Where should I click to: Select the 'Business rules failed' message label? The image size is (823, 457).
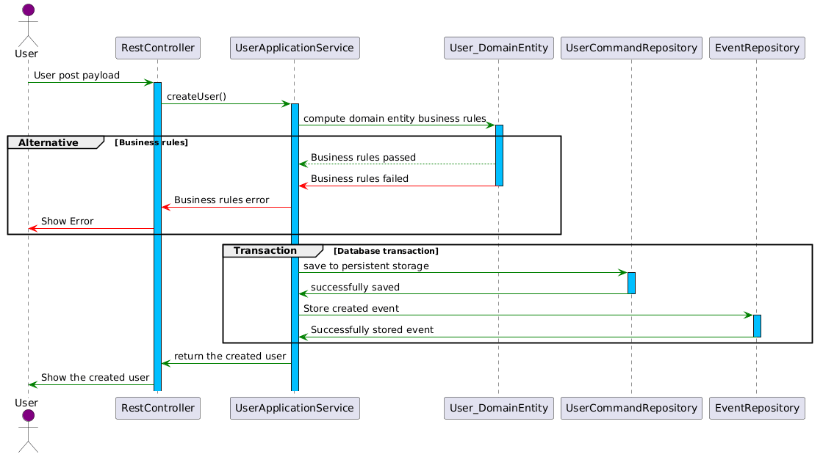pyautogui.click(x=359, y=179)
